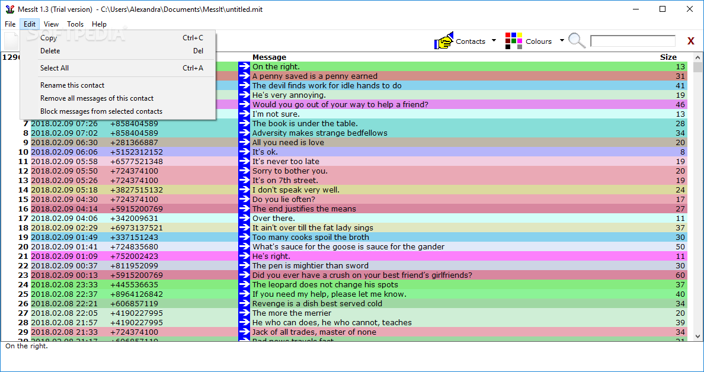Click arrow icon beside 'A penny saved is a penny earned'
The image size is (704, 372).
point(244,76)
